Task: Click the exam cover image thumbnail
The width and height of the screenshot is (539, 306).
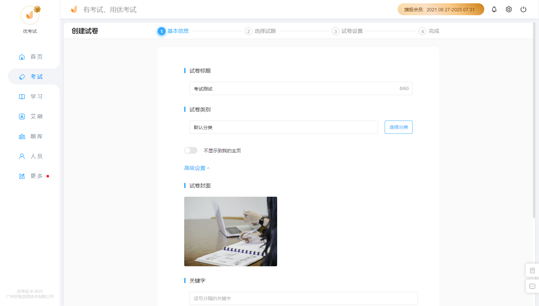Action: coord(231,231)
